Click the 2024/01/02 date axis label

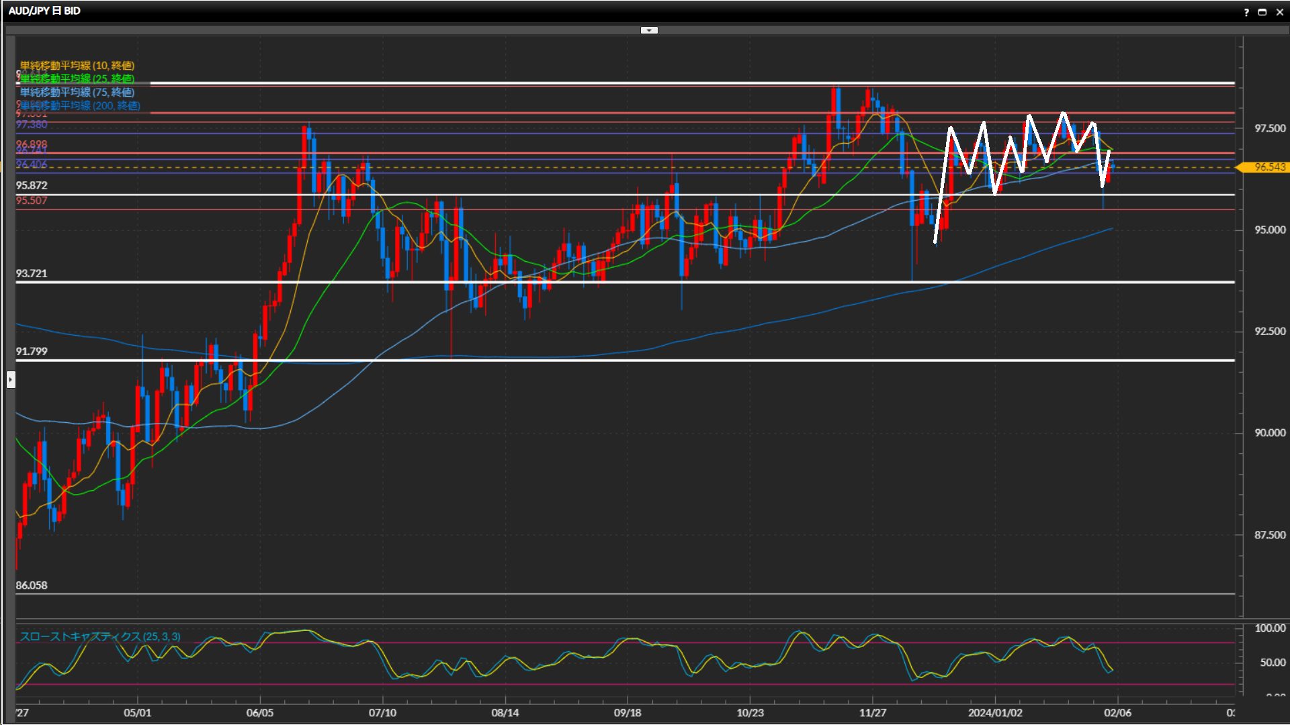coord(995,713)
